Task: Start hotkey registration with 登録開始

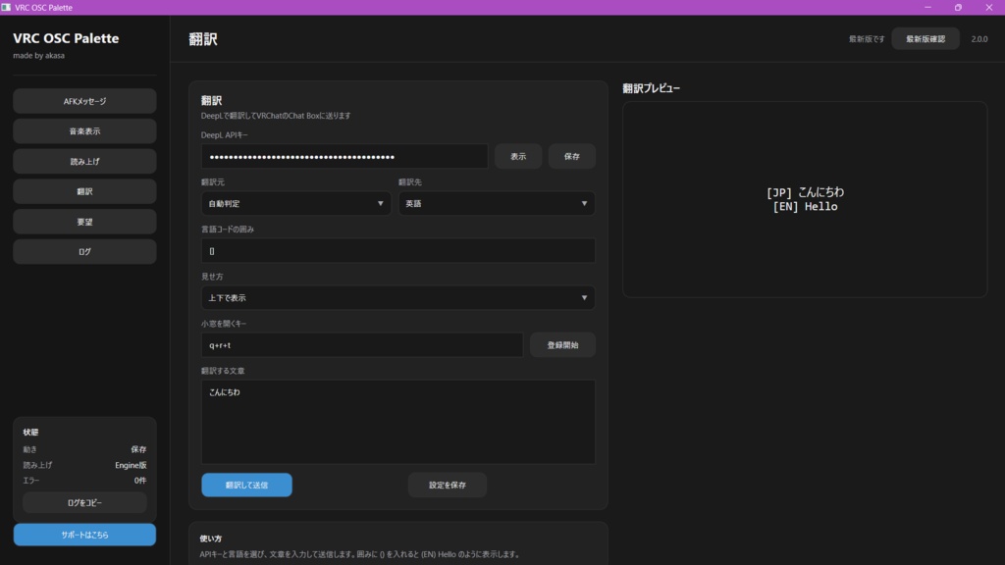Action: (x=562, y=345)
